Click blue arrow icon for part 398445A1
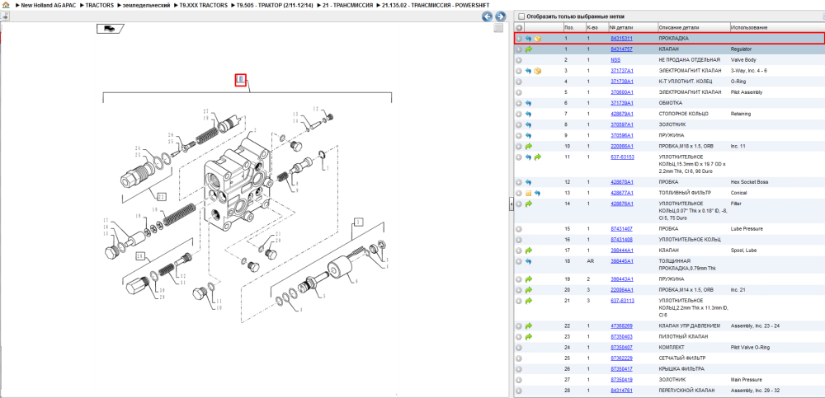The height and width of the screenshot is (398, 825). click(529, 260)
